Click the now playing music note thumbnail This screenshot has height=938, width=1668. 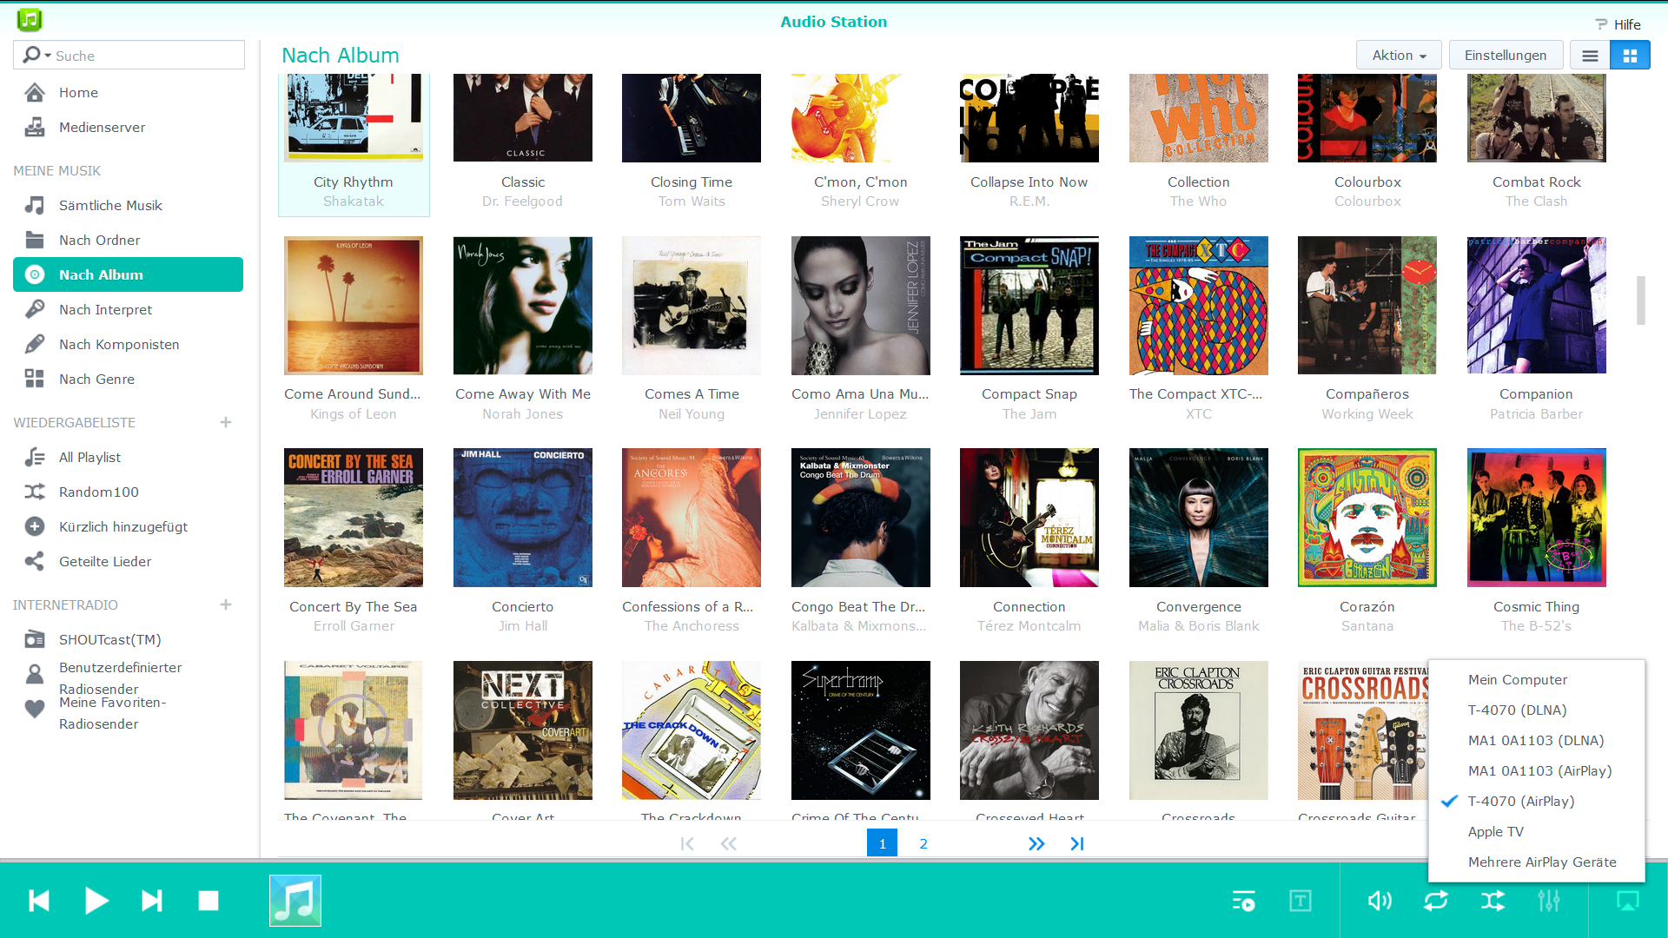(295, 901)
